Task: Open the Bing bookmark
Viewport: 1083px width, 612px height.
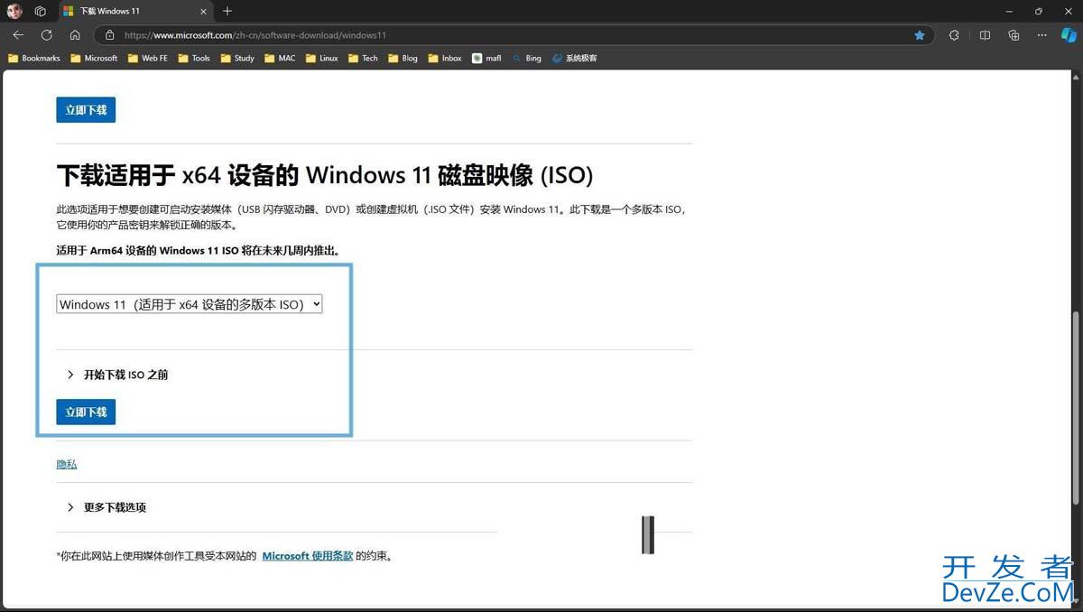Action: (526, 58)
